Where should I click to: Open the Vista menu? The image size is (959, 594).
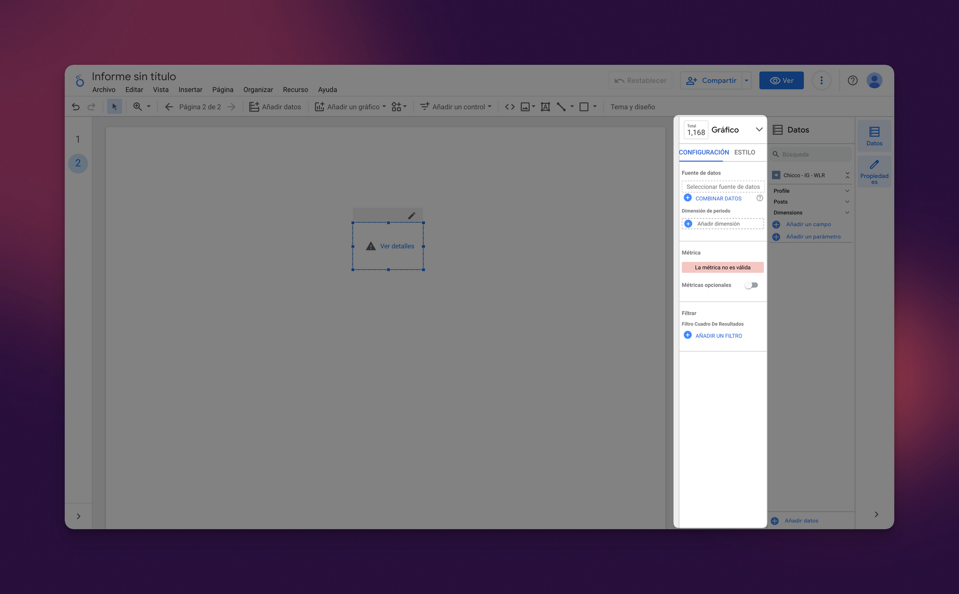coord(161,90)
